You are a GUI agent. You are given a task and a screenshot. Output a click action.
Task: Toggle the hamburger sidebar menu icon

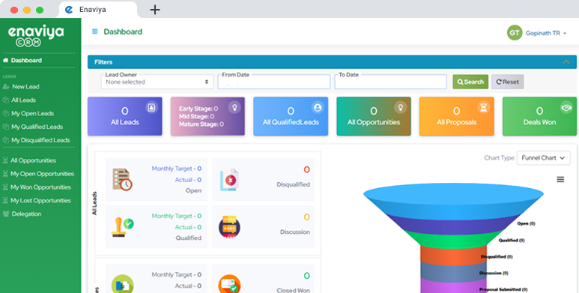coord(95,31)
